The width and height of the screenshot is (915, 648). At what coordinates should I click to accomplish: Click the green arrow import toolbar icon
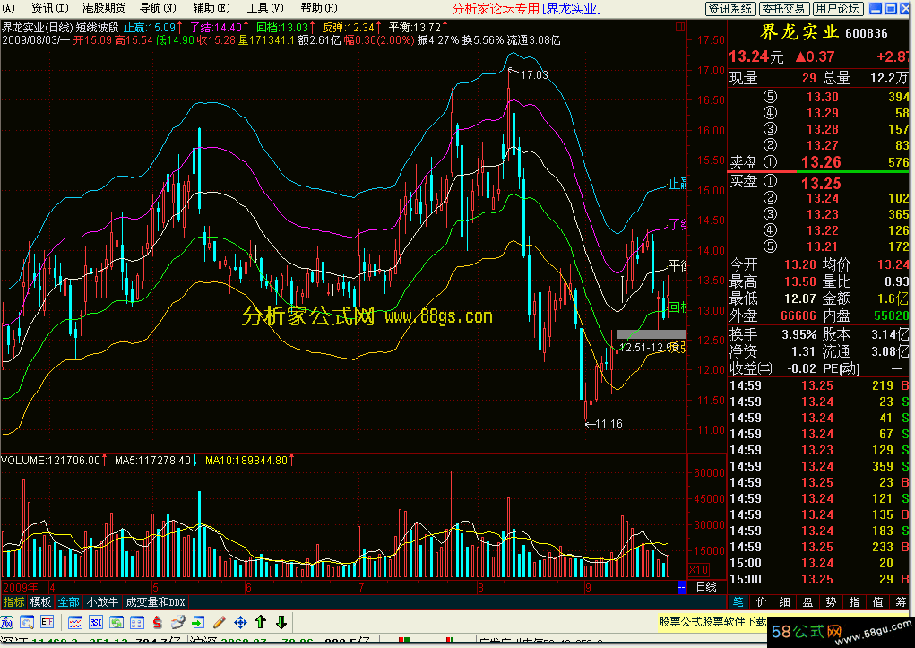[198, 622]
